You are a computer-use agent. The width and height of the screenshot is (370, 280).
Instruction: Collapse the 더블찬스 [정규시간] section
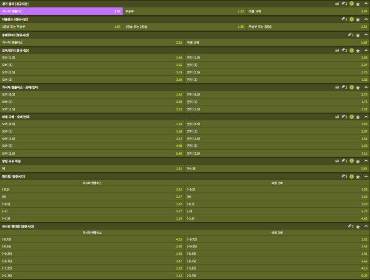coord(365,19)
